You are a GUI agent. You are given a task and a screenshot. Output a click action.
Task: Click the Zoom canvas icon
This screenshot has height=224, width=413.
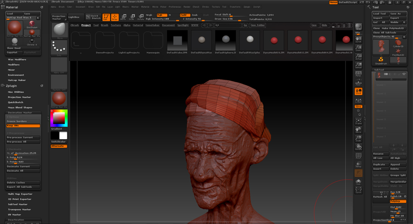tap(358, 48)
